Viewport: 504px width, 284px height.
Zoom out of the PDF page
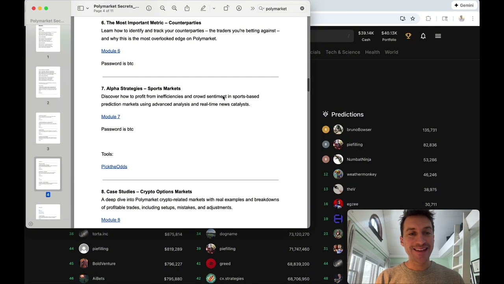163,8
